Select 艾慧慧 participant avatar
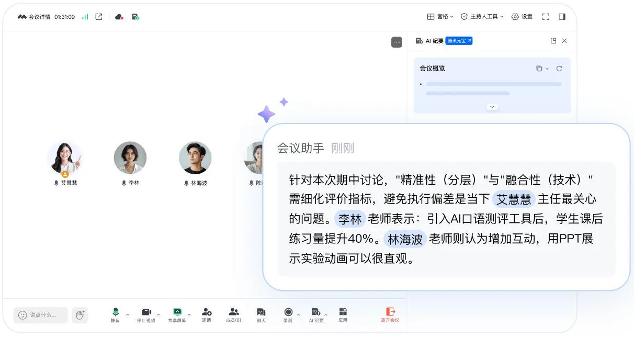 tap(64, 158)
